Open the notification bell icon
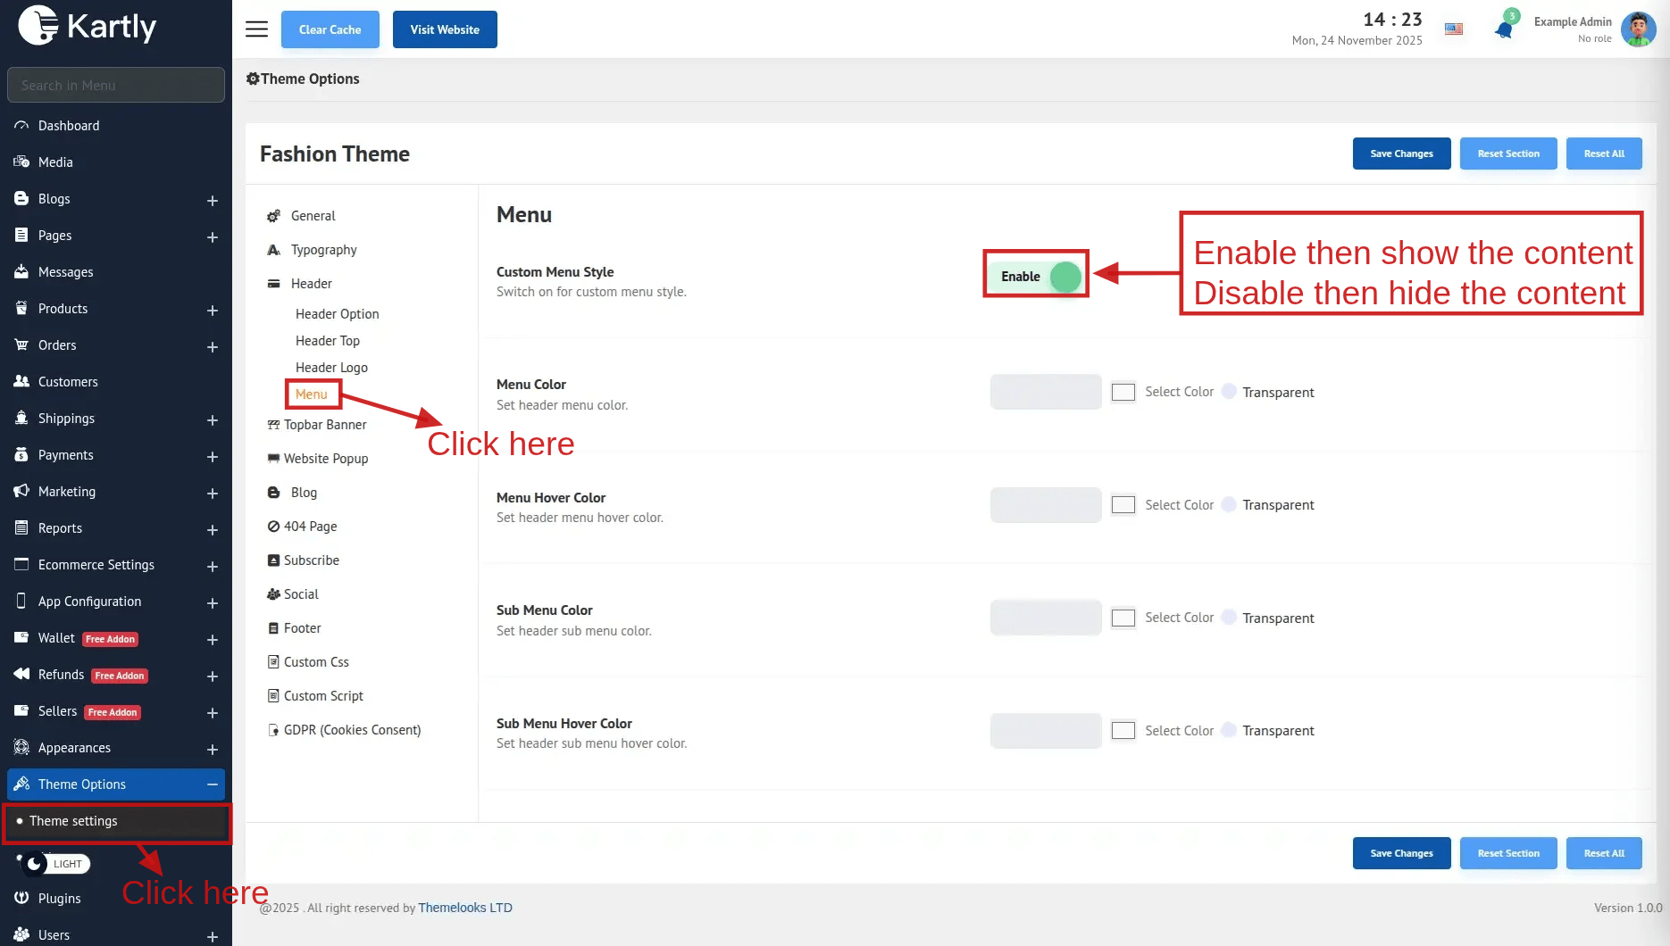 [1504, 29]
